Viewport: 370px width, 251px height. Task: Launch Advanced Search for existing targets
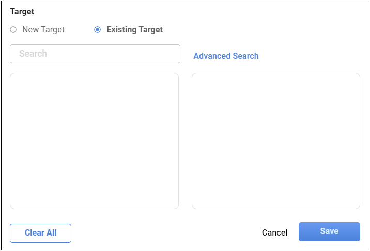click(226, 56)
